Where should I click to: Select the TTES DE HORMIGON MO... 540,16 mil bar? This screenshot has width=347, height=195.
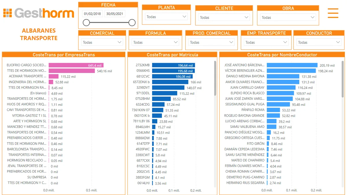coord(72,71)
